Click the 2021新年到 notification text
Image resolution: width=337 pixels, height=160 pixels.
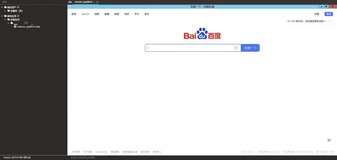tap(308, 21)
